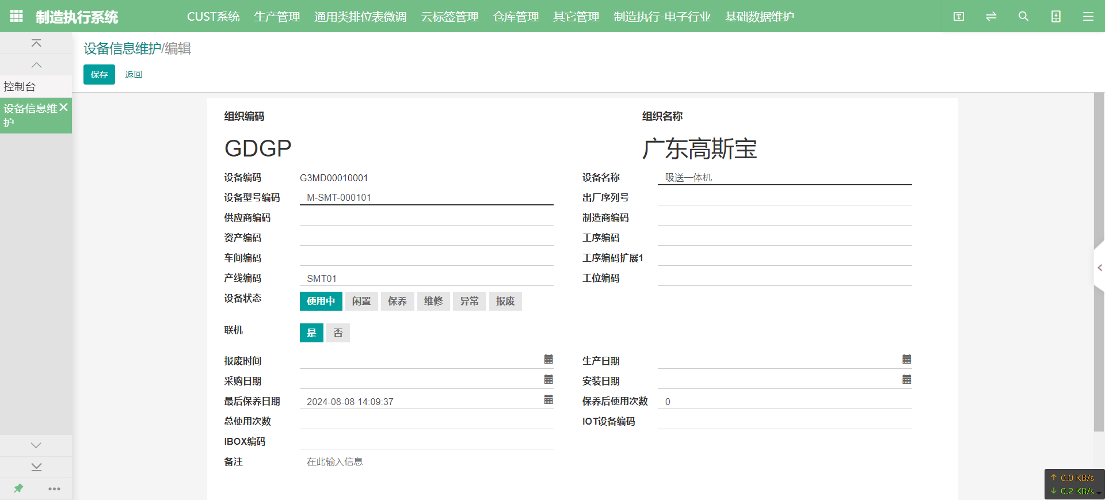The width and height of the screenshot is (1105, 500).
Task: Switch to the 控制台 sidebar tab
Action: point(36,86)
